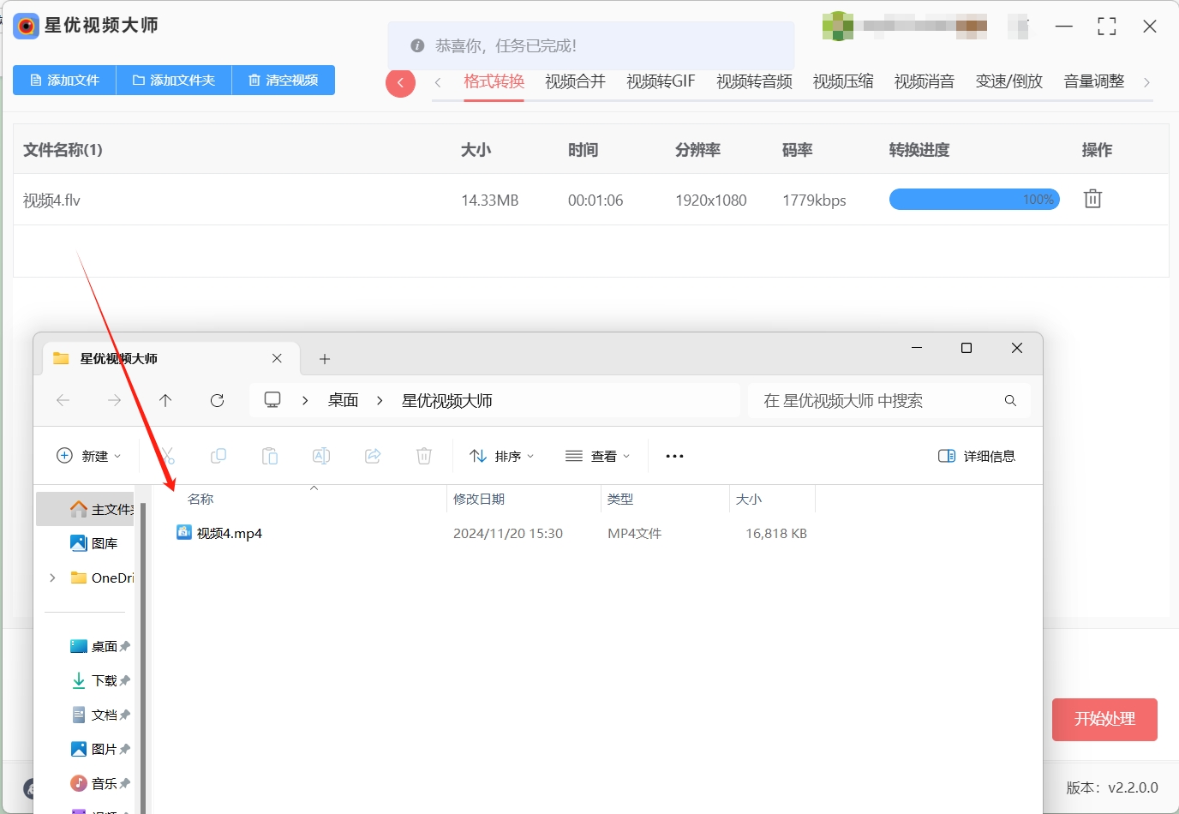Sort by the 类型 column header

[620, 499]
